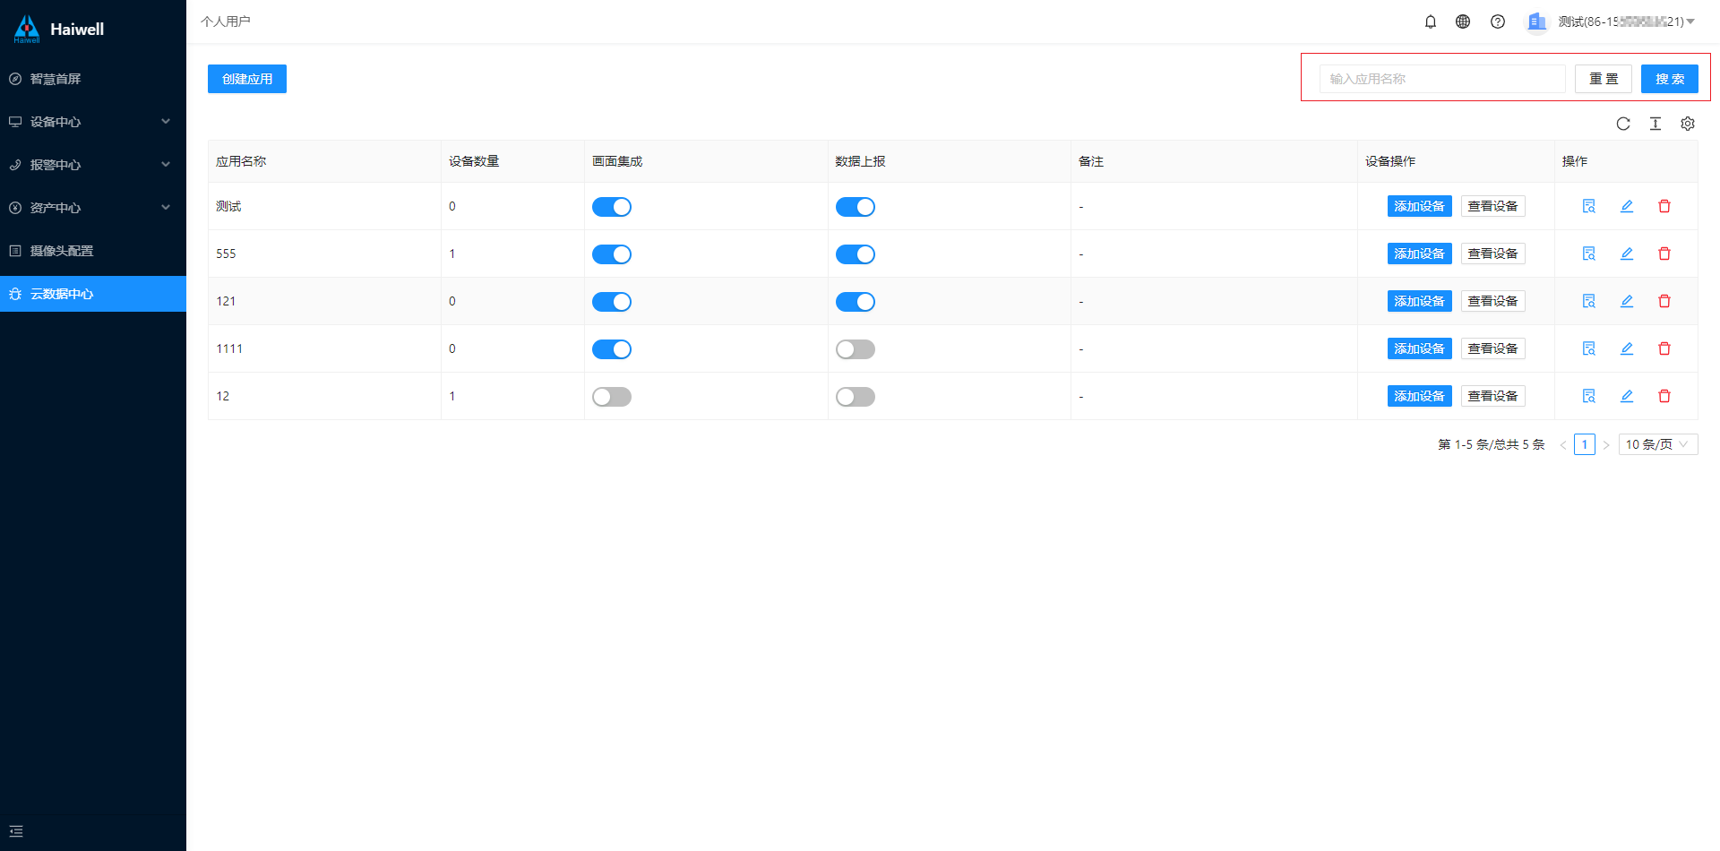The image size is (1720, 851).
Task: Click the 个人用户 breadcrumb text
Action: (226, 21)
